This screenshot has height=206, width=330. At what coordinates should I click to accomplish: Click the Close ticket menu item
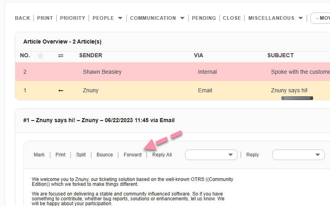click(x=232, y=18)
